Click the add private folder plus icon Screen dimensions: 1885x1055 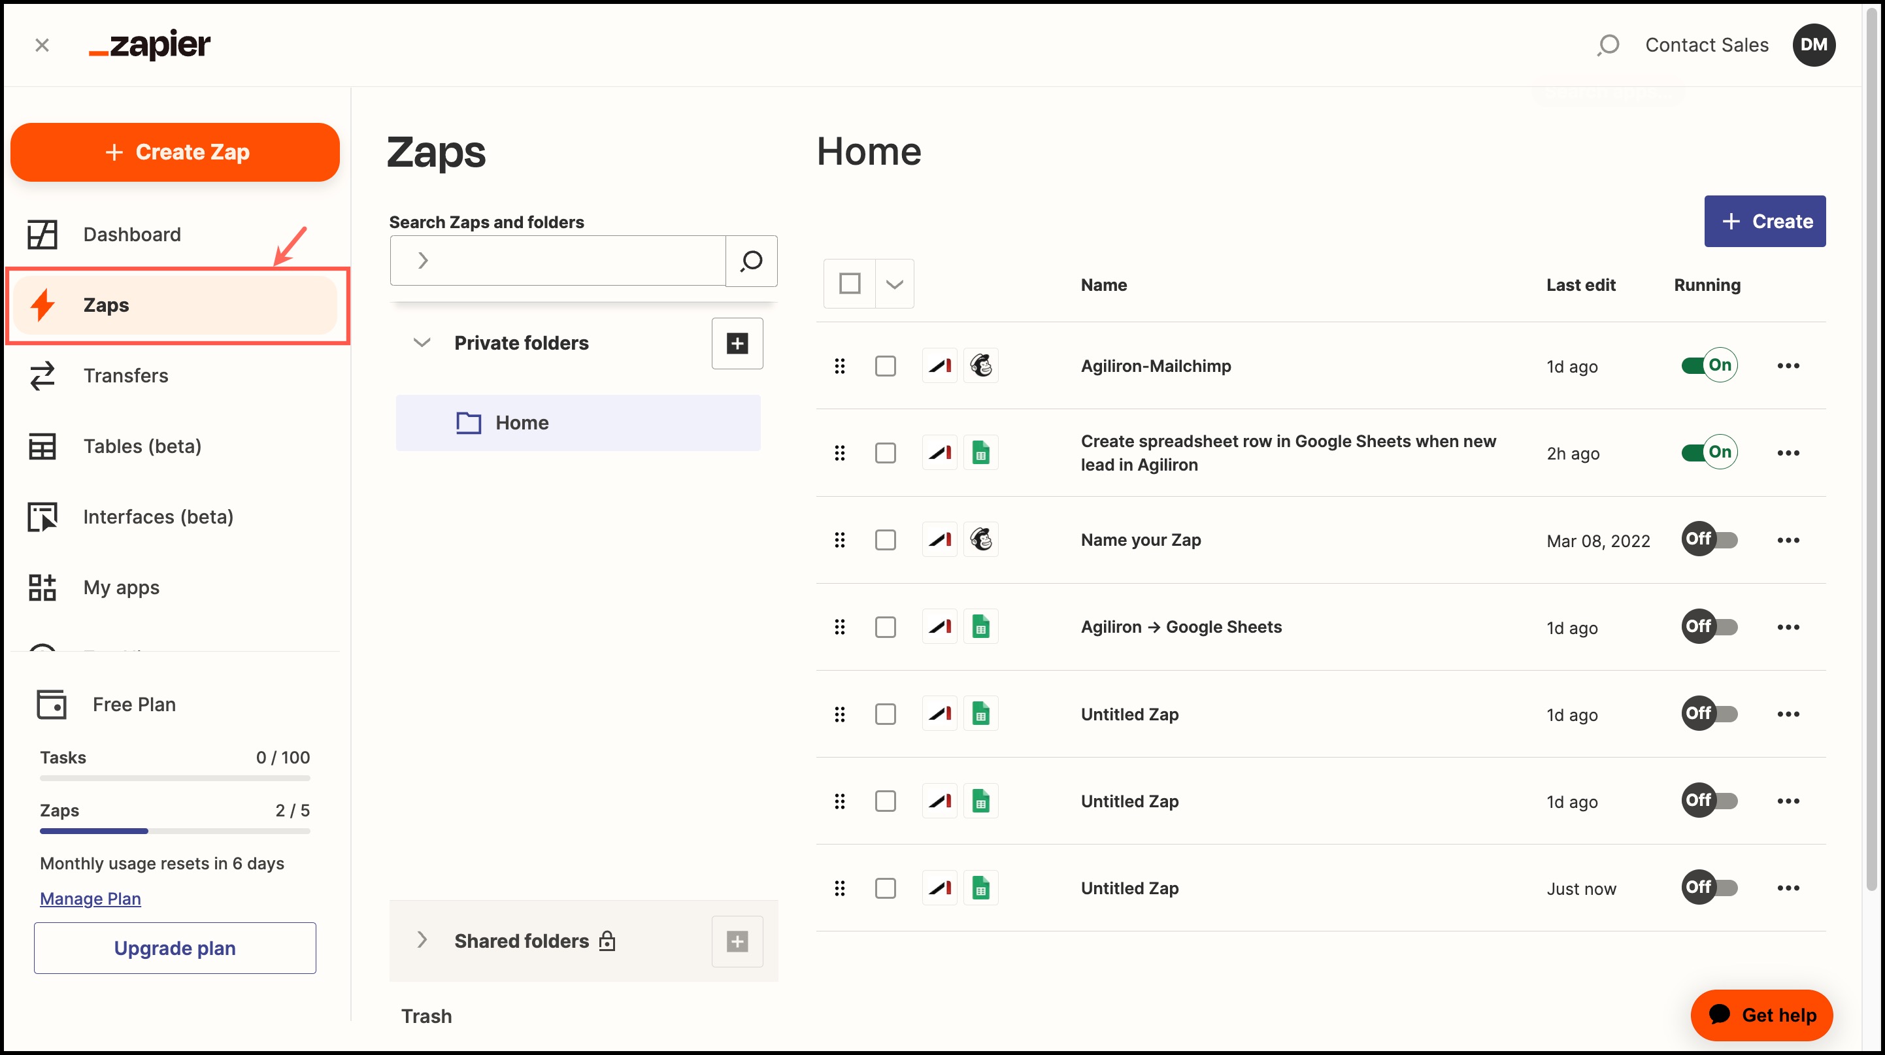pyautogui.click(x=737, y=343)
